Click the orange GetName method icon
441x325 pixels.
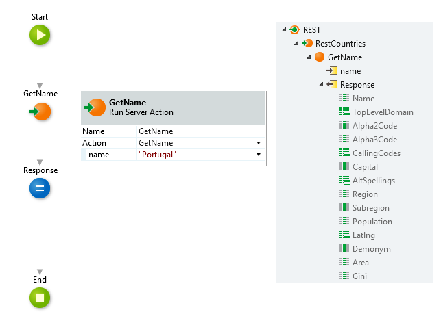320,57
